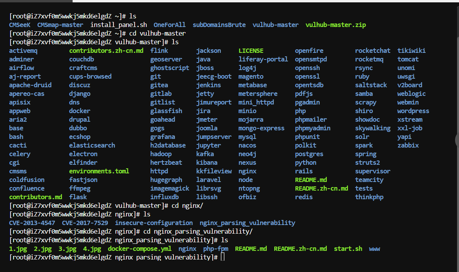Click the activemq directory entry

(x=23, y=50)
